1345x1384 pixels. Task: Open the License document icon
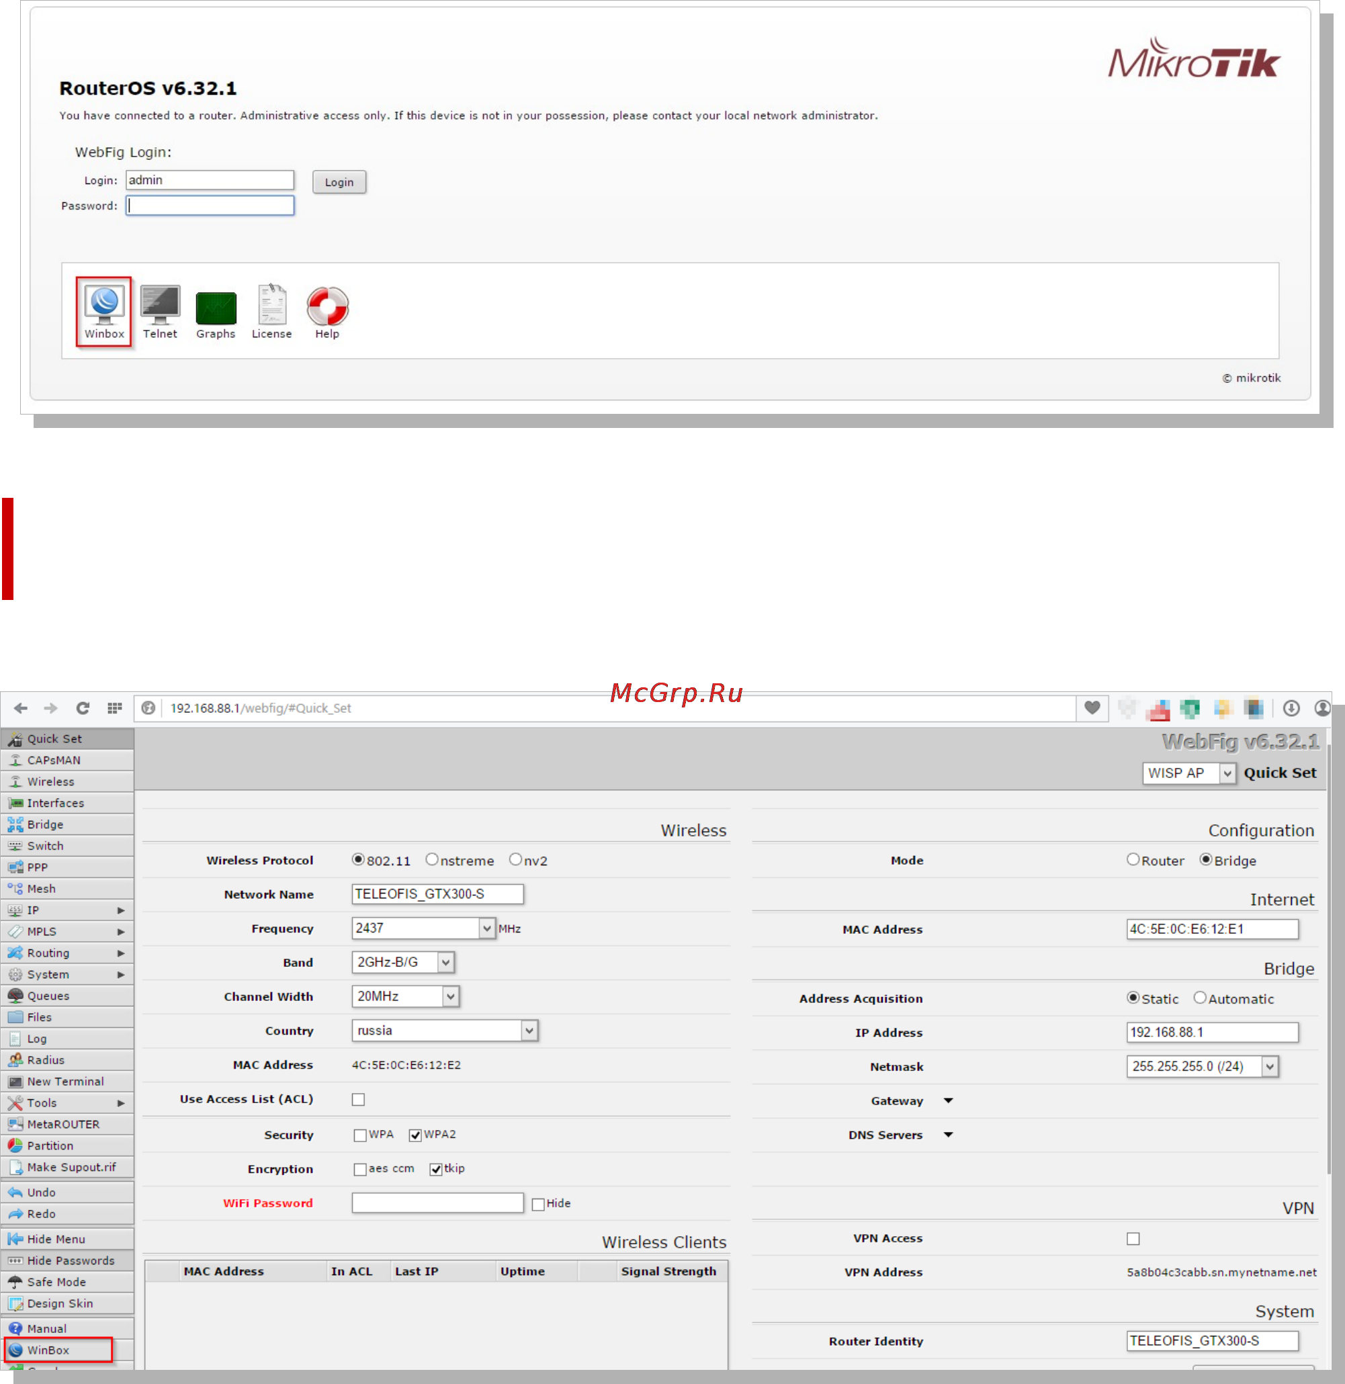[x=271, y=312]
